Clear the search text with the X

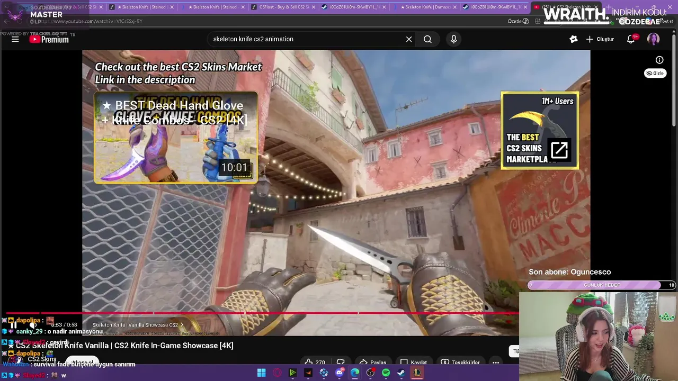(x=409, y=39)
